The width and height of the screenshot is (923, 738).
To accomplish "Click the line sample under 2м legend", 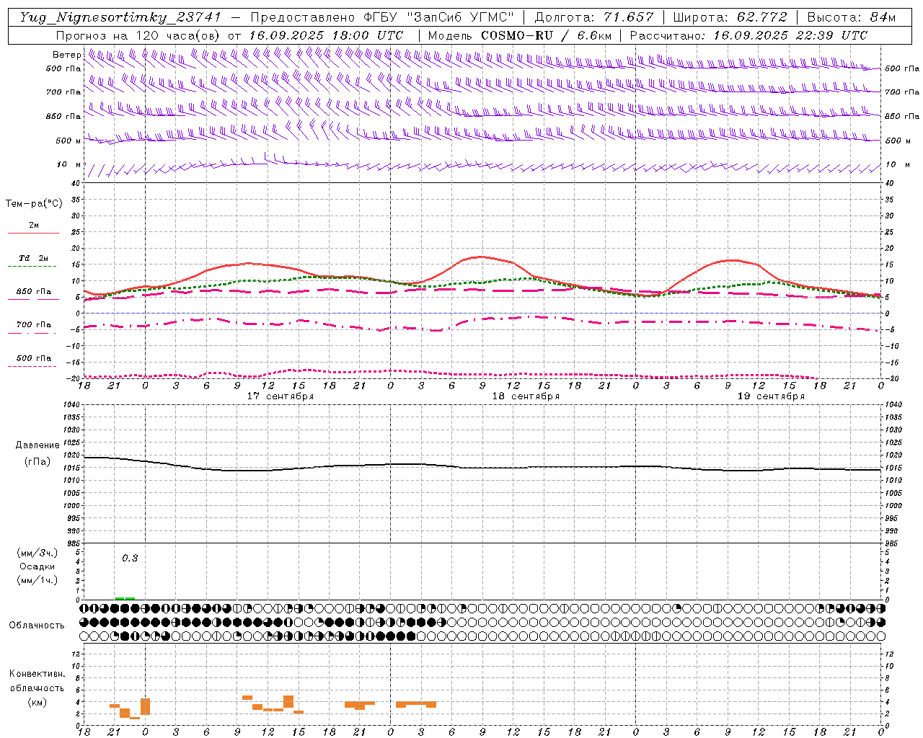I will [33, 233].
